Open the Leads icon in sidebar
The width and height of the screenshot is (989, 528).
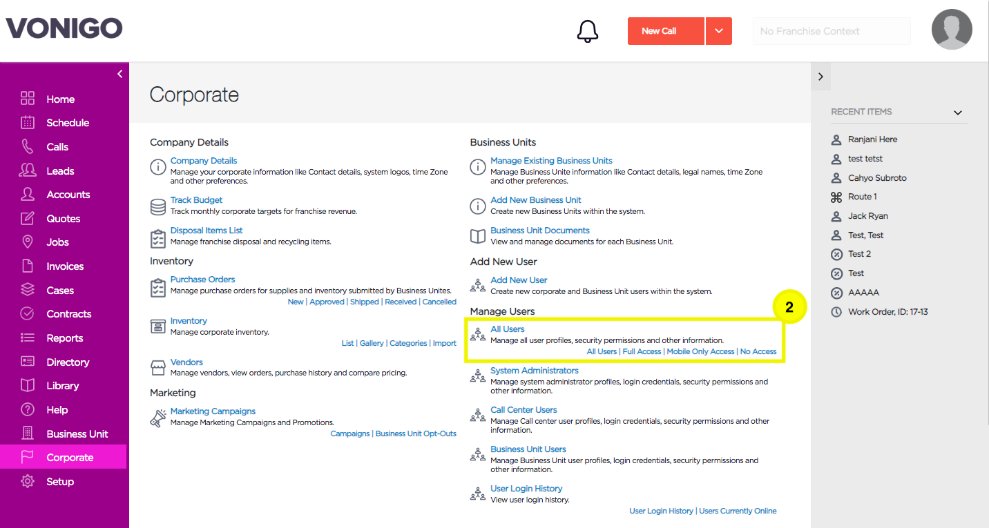(28, 170)
